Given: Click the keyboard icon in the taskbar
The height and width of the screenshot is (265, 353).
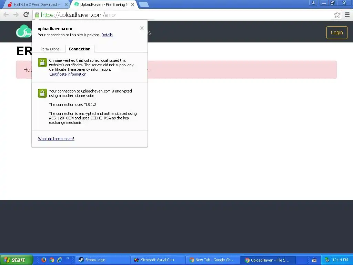Looking at the screenshot, I should coord(314,260).
